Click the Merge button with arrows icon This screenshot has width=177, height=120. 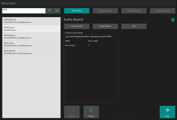91,112
